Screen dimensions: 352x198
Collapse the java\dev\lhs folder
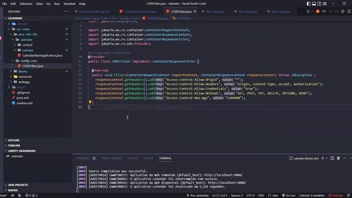point(10,34)
